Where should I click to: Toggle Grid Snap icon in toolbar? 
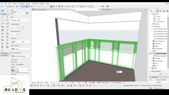(x=32, y=6)
